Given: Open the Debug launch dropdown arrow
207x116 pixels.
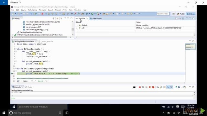Looking at the screenshot, I should [89, 14].
